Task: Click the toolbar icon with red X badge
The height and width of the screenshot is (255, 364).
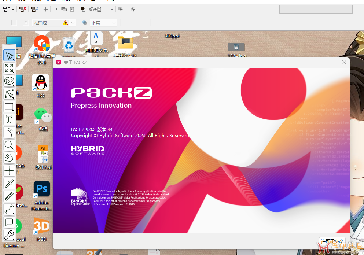Action: coord(23,9)
